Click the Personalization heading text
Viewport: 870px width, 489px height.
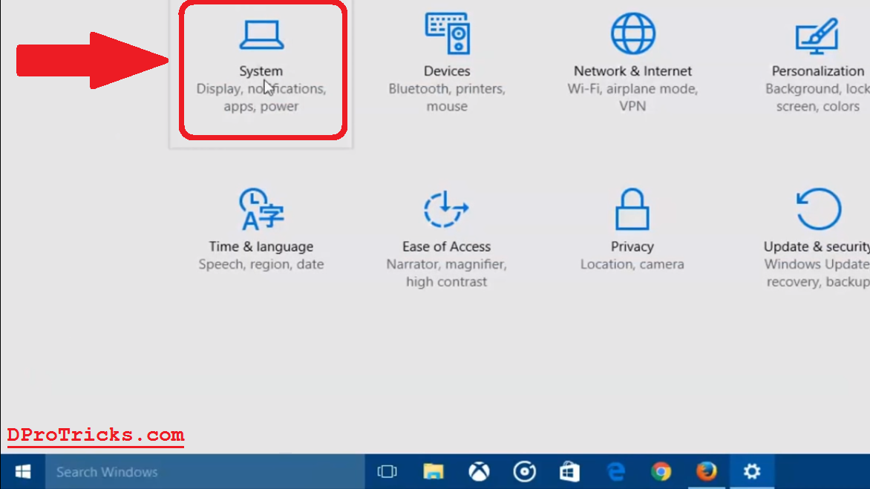[x=818, y=71]
